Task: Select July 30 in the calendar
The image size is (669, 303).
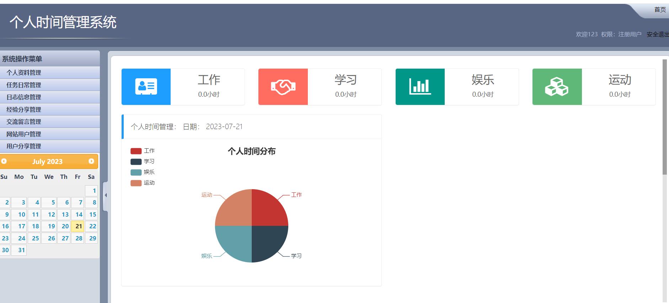Action: click(5, 250)
